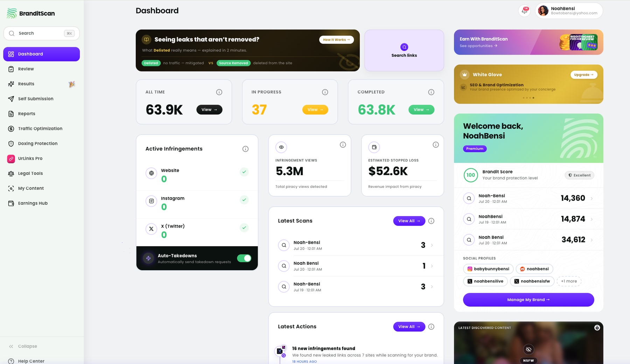Expand Latest Scans Noah-Bensi Jul 19 row chevron
This screenshot has height=364, width=630.
pyautogui.click(x=432, y=287)
